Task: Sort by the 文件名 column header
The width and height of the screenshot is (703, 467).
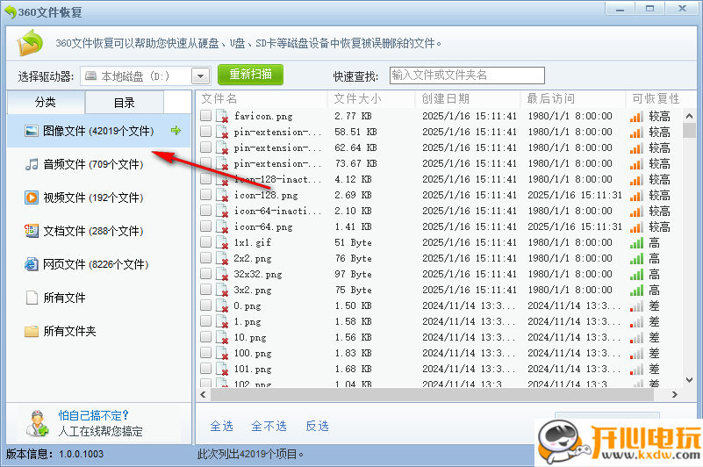Action: pyautogui.click(x=261, y=98)
